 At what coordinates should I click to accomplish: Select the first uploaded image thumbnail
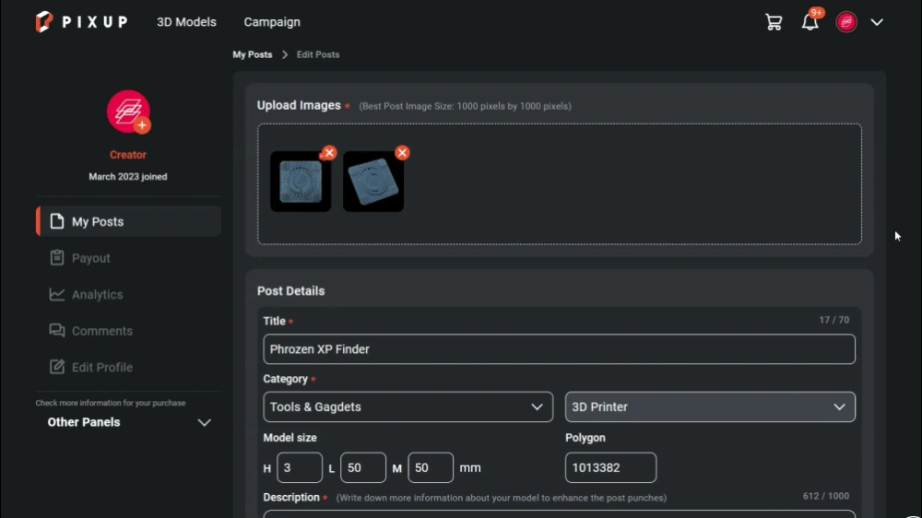point(300,182)
